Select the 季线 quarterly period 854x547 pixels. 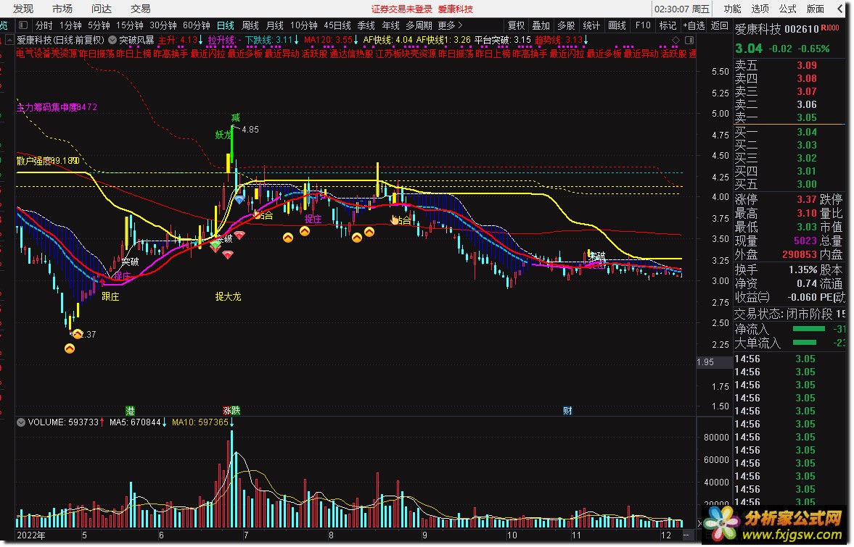(x=366, y=25)
